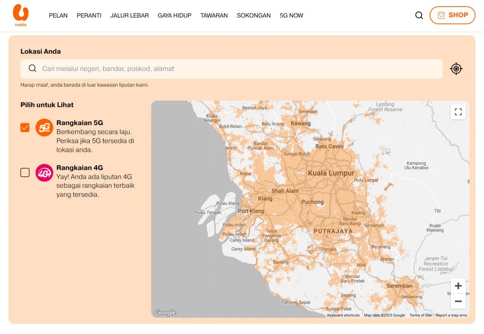The height and width of the screenshot is (334, 484).
Task: Click the pink 4G network badge
Action: [44, 173]
